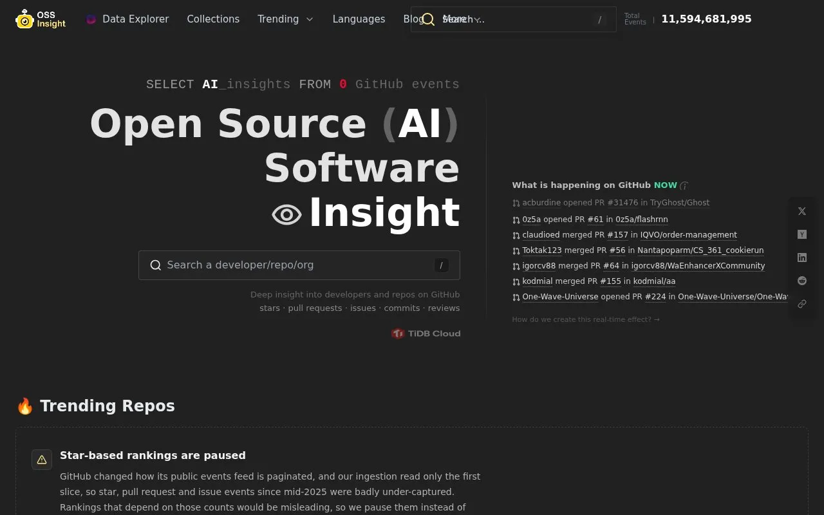This screenshot has width=824, height=515.
Task: Click the PR icon beside kodmial
Action: click(516, 282)
